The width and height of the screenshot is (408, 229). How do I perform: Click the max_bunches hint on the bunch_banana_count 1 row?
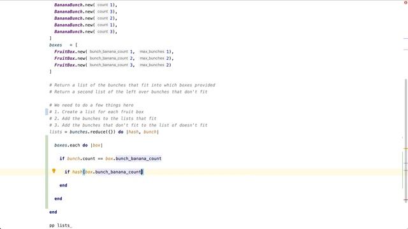152,52
